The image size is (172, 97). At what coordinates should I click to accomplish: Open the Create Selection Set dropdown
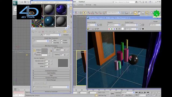coord(113,13)
